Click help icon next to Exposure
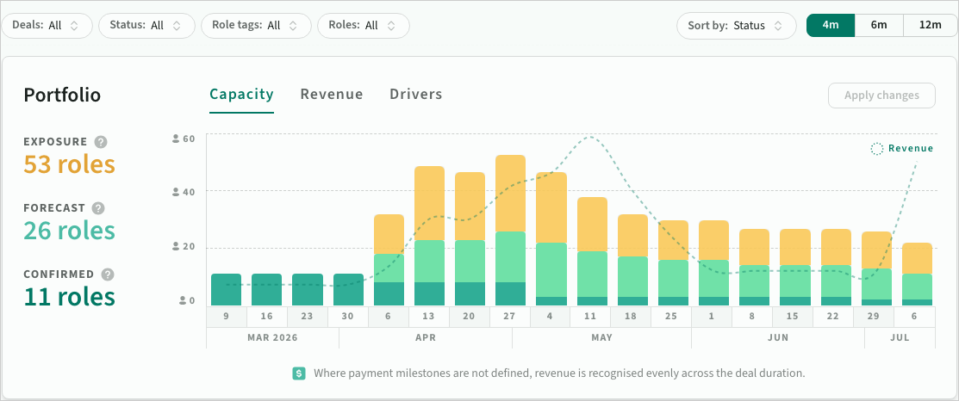The image size is (959, 401). pos(101,142)
